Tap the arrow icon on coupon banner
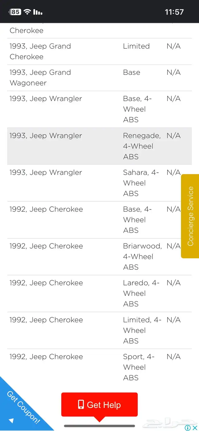This screenshot has height=431, width=199. point(11,420)
